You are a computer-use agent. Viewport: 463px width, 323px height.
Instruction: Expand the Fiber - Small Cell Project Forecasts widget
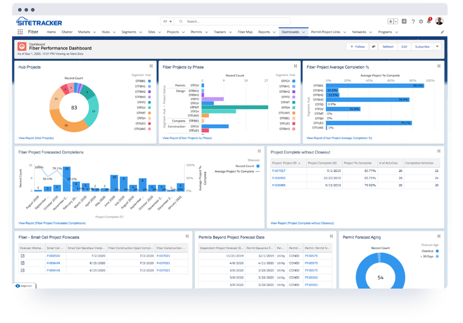pos(187,236)
